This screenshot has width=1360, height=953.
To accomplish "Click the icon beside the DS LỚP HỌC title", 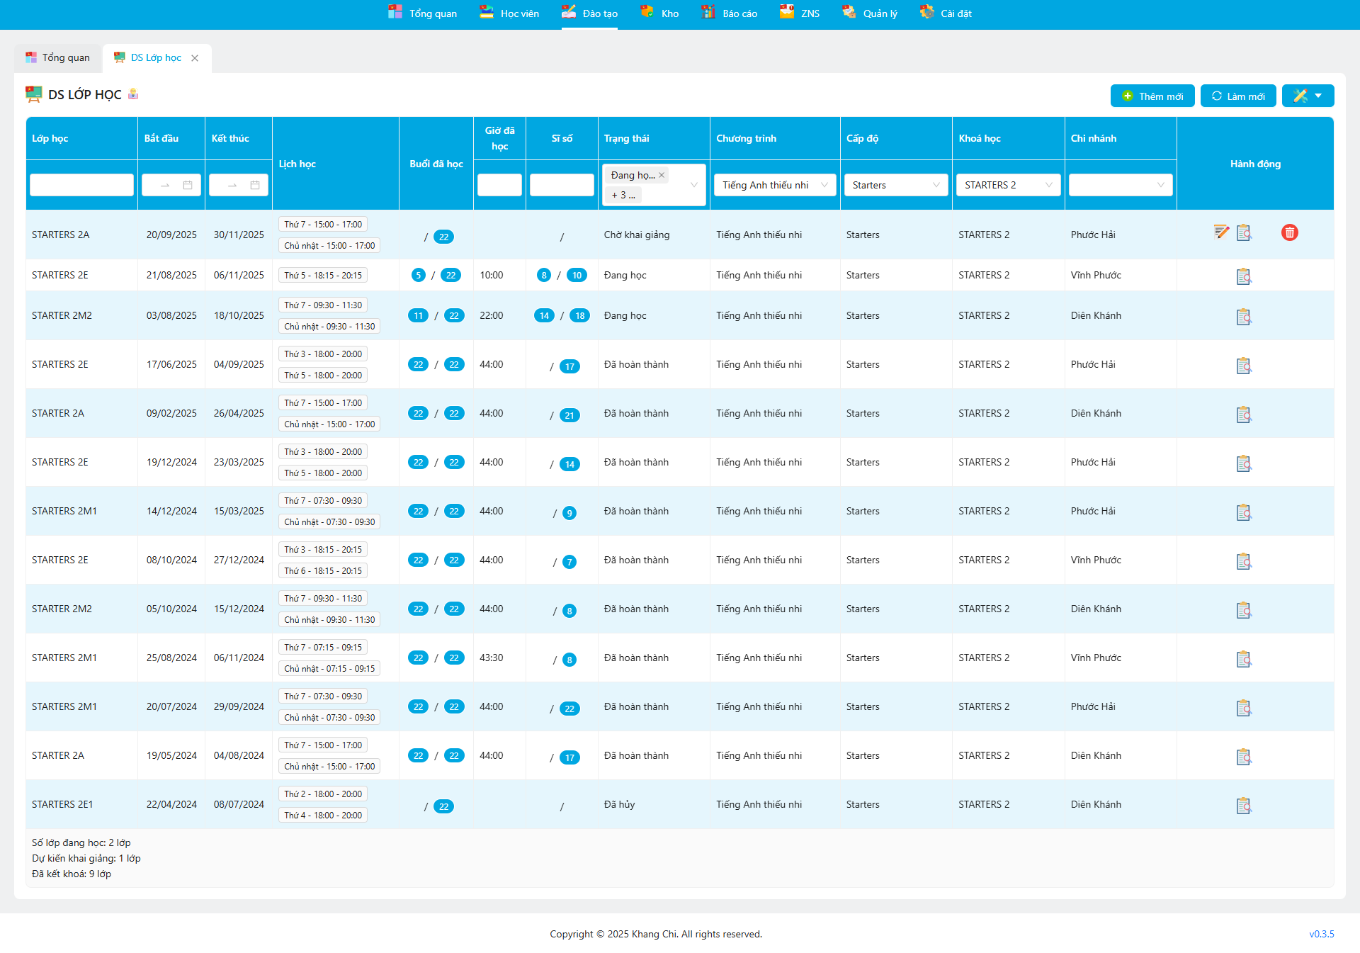I will tap(133, 94).
